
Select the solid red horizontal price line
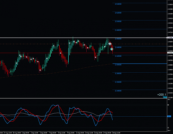tap(83, 53)
